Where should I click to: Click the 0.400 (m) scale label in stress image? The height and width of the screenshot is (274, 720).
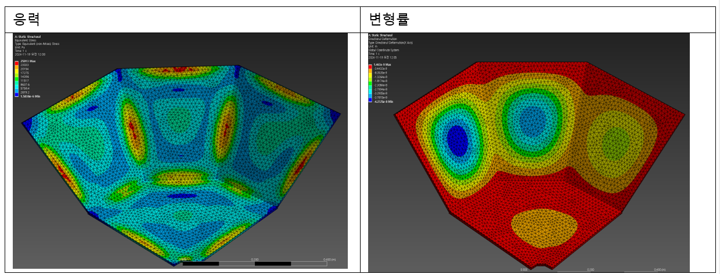(329, 259)
